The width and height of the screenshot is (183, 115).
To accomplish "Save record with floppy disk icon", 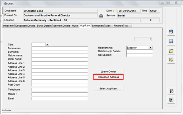I will pos(171,41).
